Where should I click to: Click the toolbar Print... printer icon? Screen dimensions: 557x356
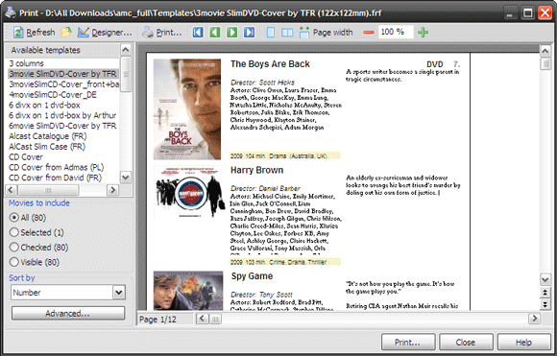[161, 33]
